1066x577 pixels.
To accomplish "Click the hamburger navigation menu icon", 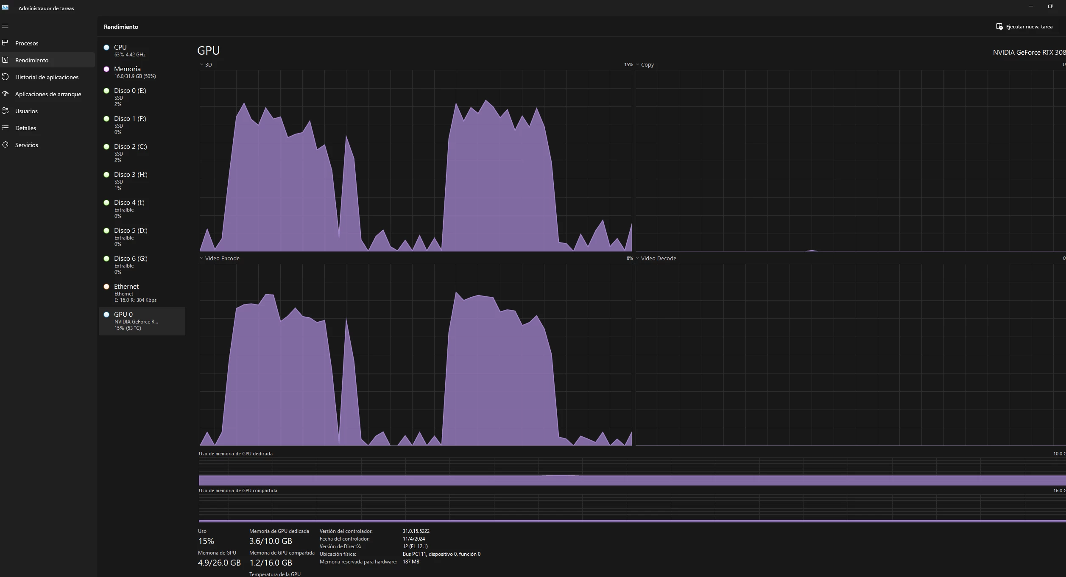I will (5, 26).
